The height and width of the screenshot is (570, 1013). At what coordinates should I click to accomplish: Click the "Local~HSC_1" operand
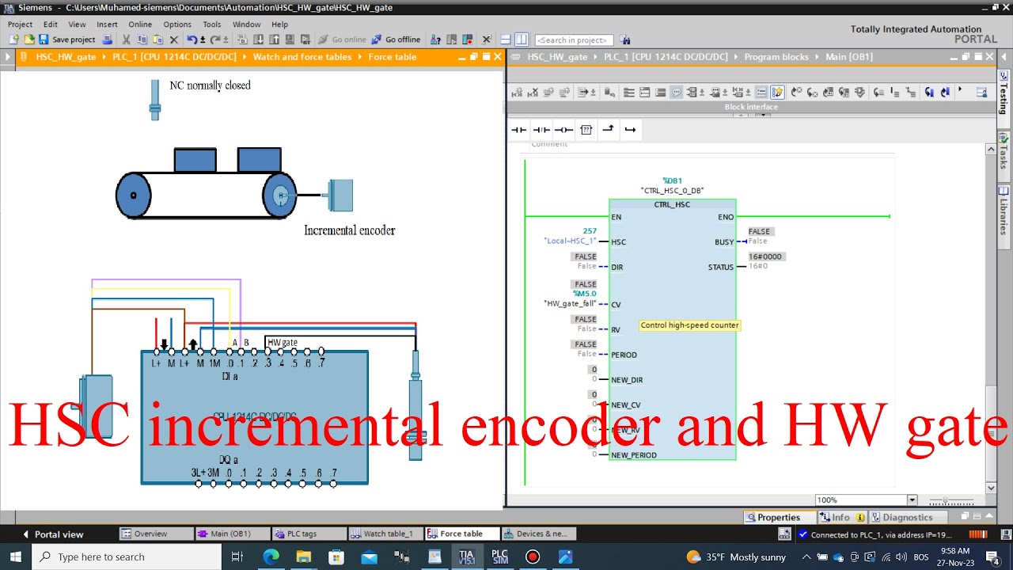(x=570, y=241)
